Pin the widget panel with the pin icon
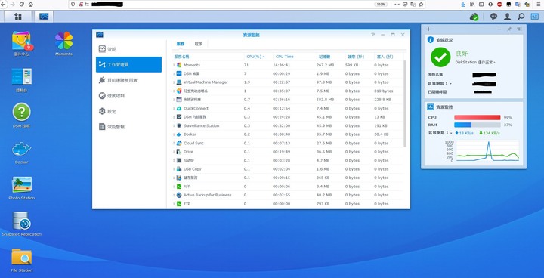Screen dimensions: 544x278 [x=509, y=29]
